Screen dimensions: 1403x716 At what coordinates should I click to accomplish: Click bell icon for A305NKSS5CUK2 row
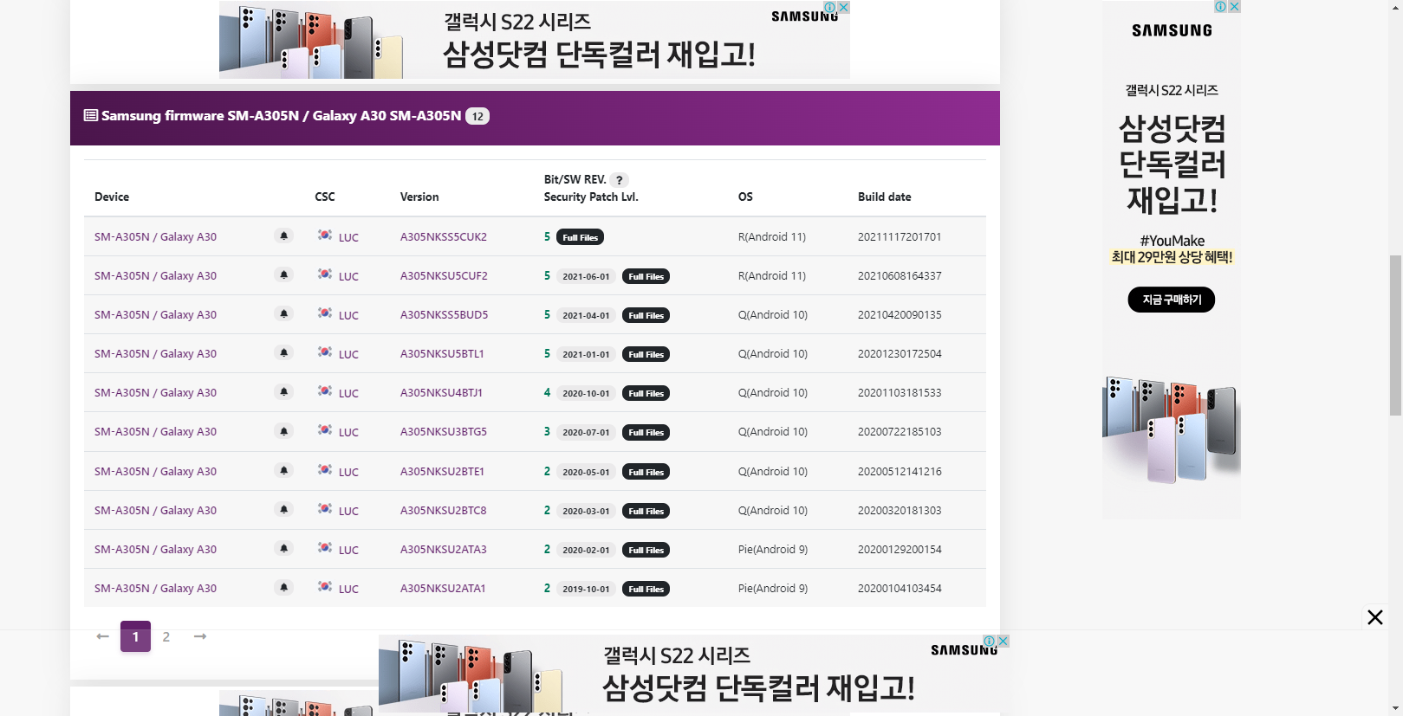click(x=283, y=235)
